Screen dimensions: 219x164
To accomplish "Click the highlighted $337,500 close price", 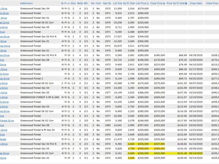I will [x=160, y=144].
